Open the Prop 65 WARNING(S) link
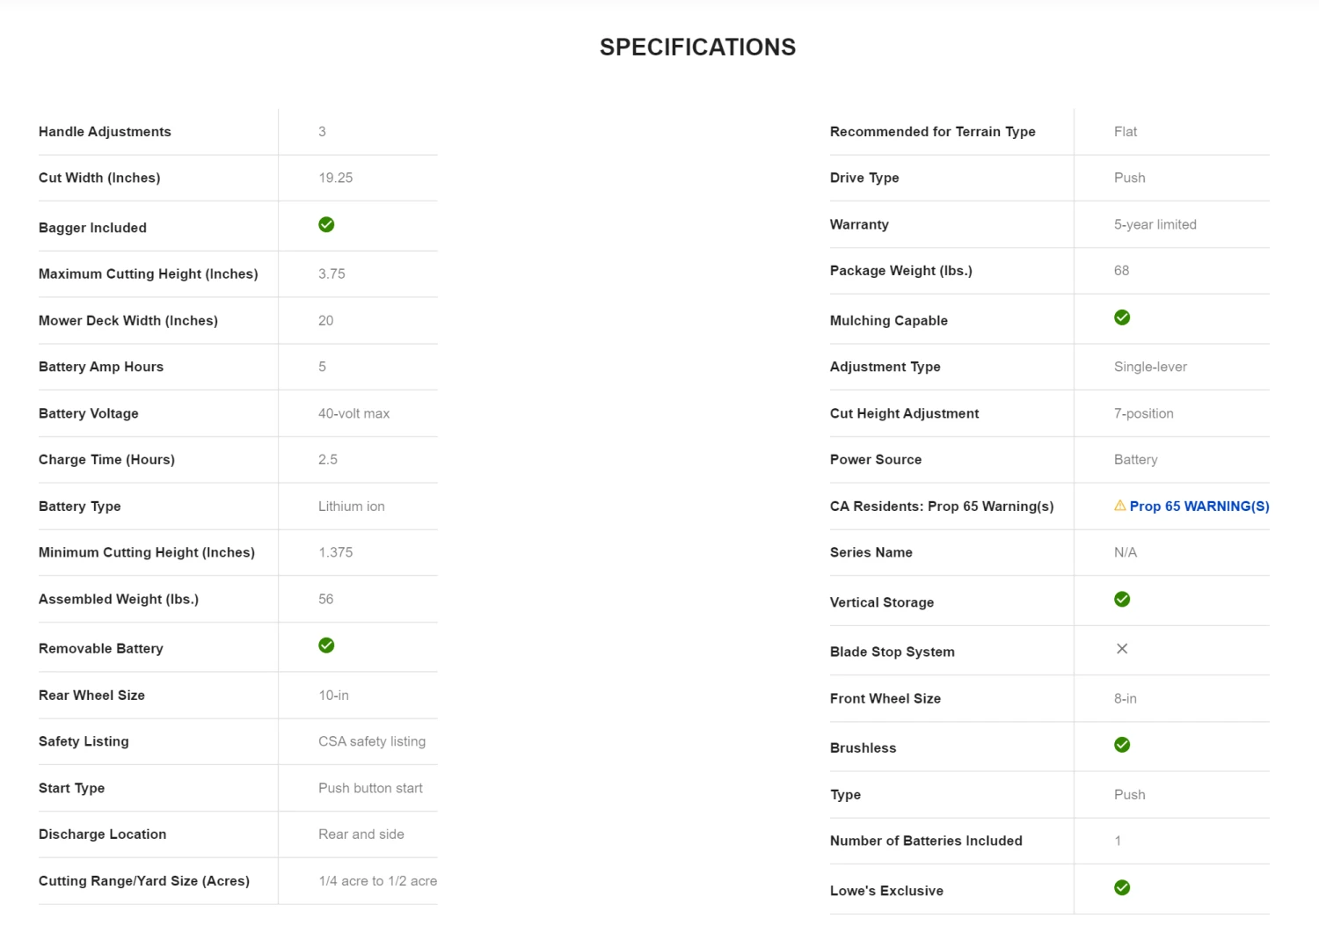 pos(1199,507)
